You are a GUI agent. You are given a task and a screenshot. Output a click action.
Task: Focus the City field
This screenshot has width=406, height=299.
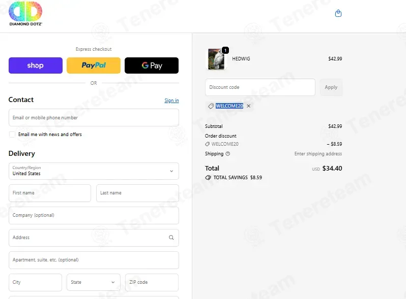pos(35,282)
